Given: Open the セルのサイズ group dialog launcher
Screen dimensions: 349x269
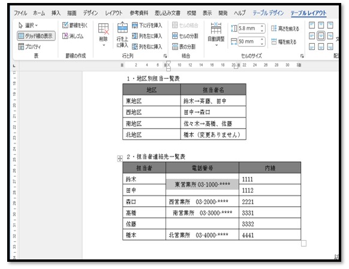Looking at the screenshot, I should [x=302, y=56].
